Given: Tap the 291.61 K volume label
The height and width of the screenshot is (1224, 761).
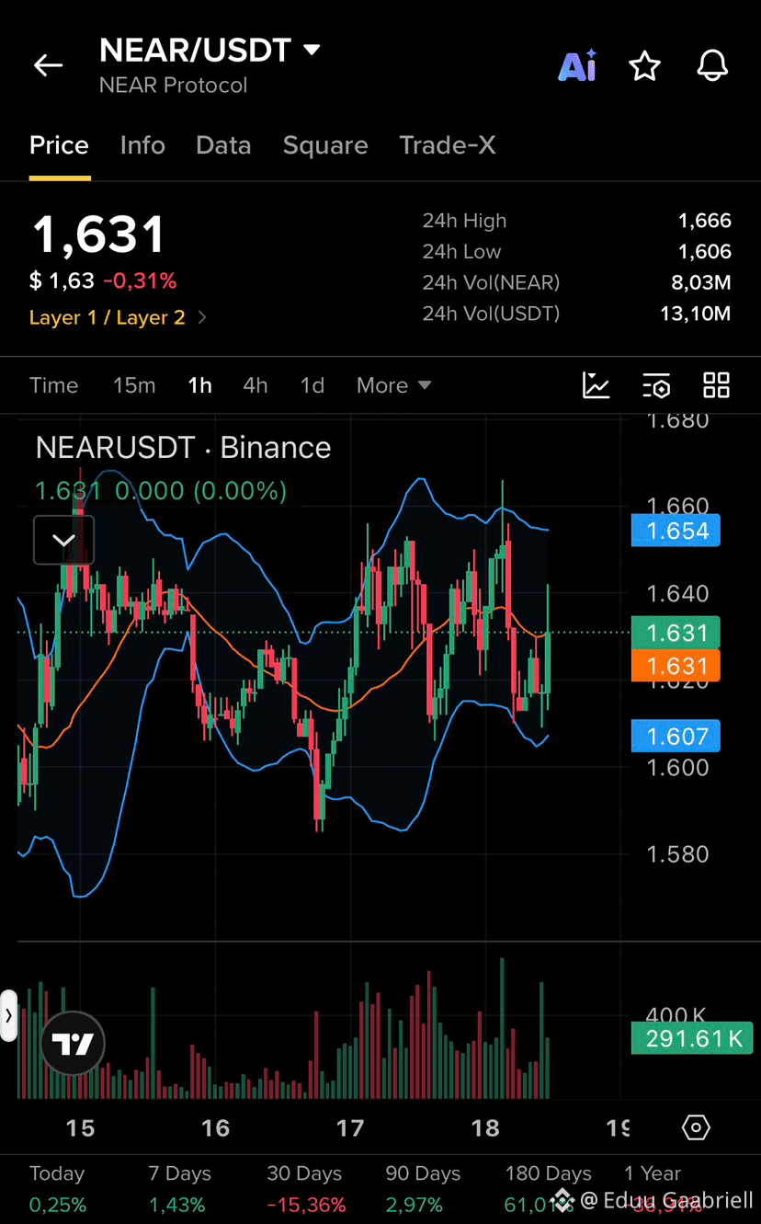Looking at the screenshot, I should (693, 1038).
